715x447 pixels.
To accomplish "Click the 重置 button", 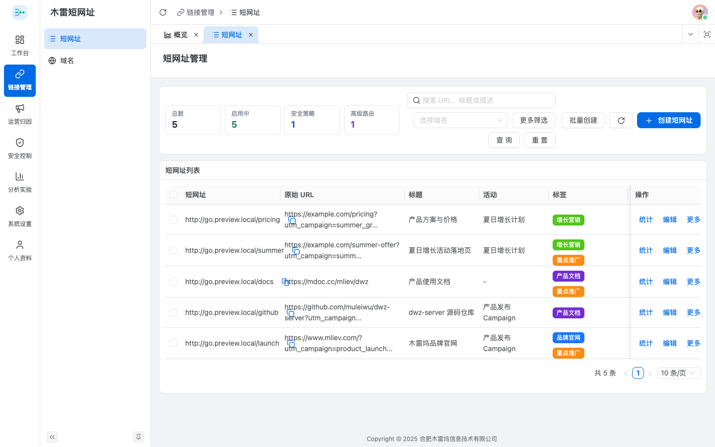I will pos(540,140).
